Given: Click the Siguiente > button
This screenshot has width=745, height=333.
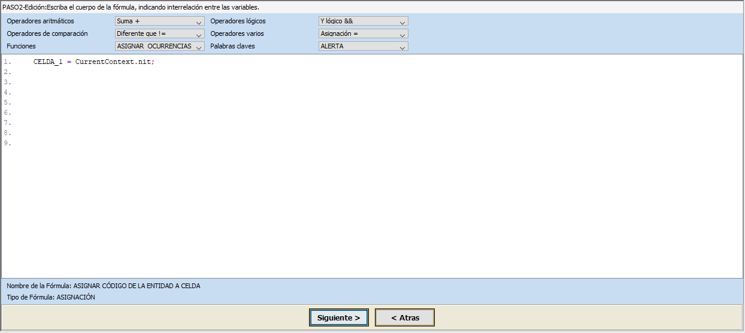Looking at the screenshot, I should 338,318.
